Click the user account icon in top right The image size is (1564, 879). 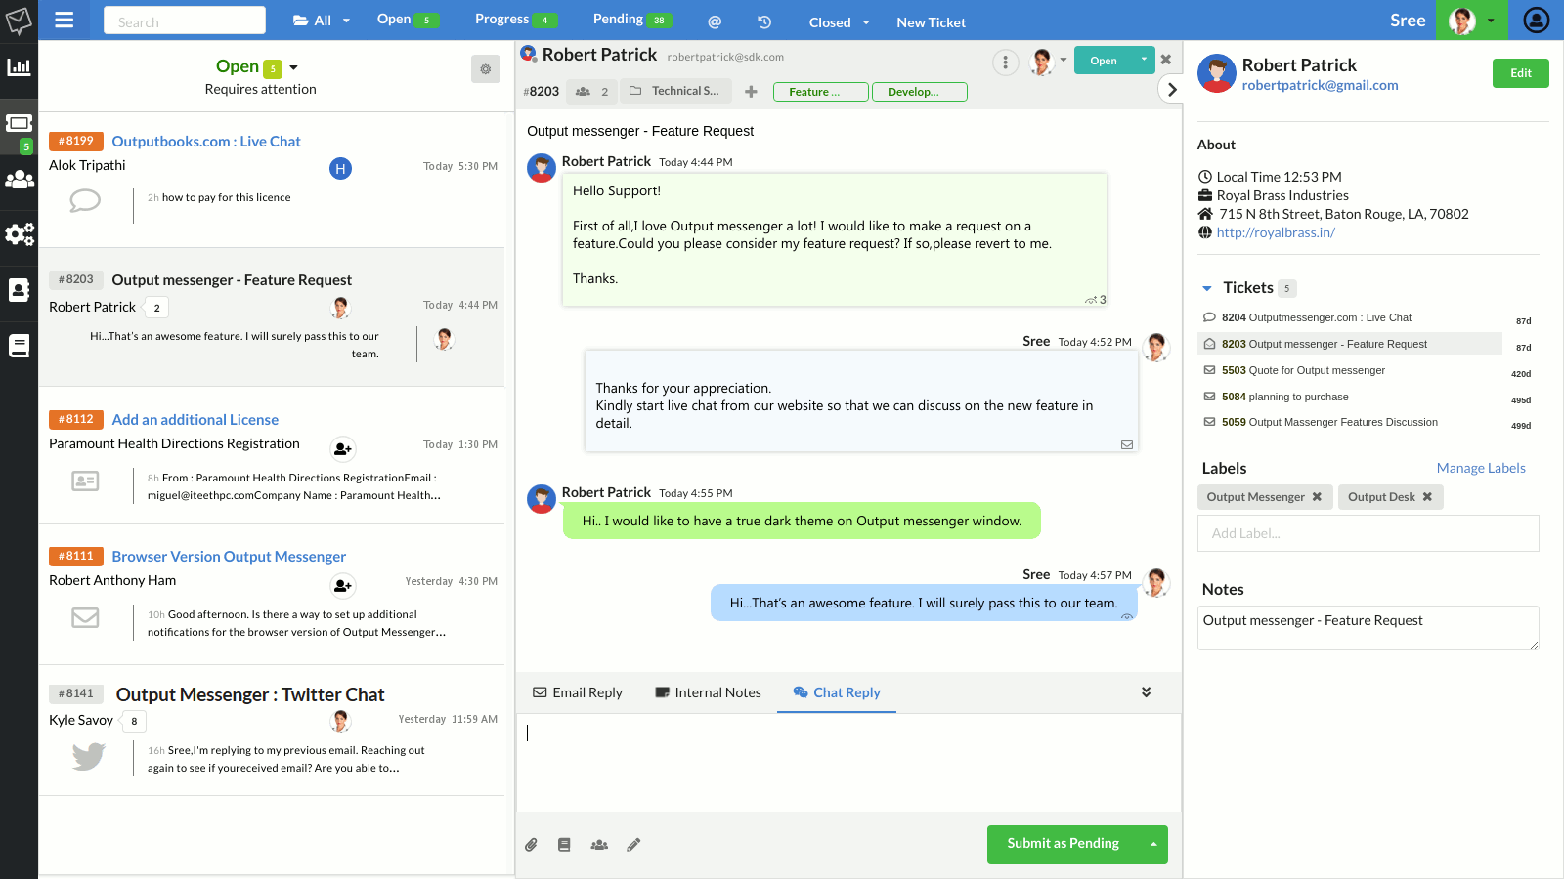point(1536,20)
